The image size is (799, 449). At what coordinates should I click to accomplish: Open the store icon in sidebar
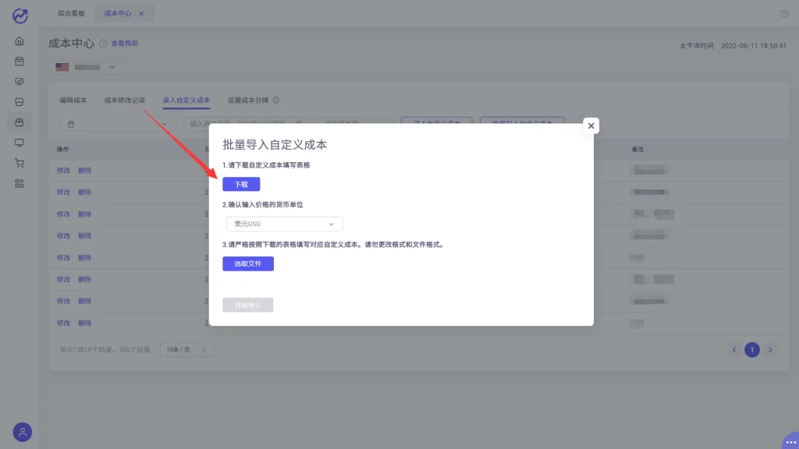20,102
